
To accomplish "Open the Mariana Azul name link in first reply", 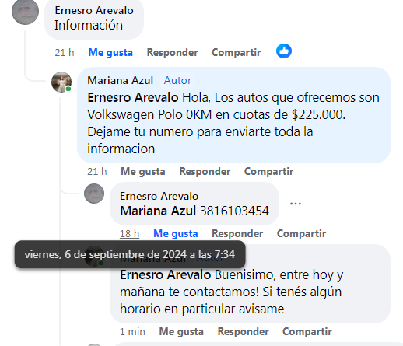I will (121, 81).
